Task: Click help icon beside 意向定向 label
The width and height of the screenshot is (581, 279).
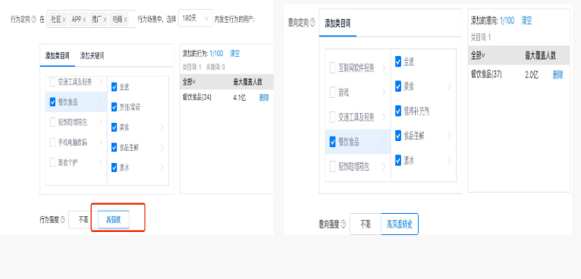Action: coord(312,23)
